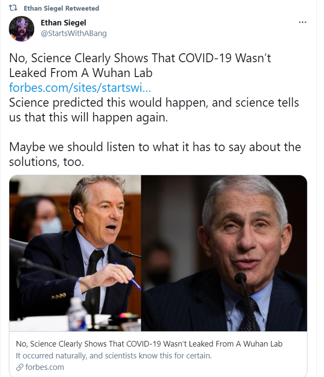The height and width of the screenshot is (377, 324).
Task: Open the three-dot more options menu
Action: [x=302, y=22]
